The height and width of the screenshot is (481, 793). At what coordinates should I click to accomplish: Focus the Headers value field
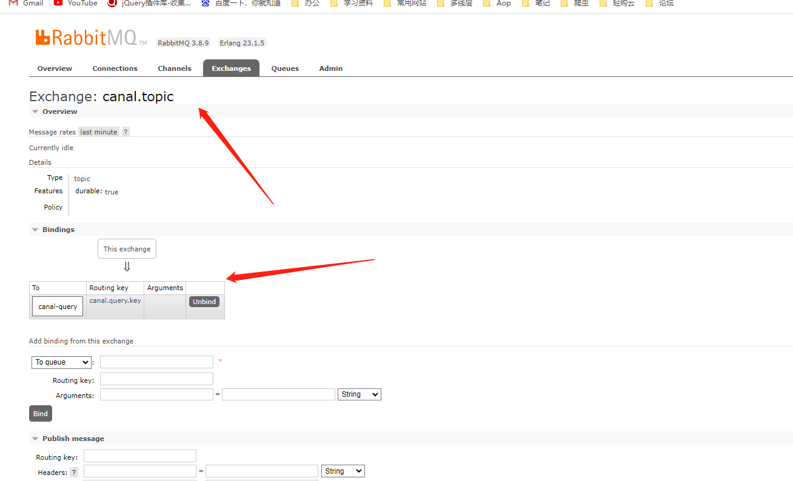click(x=262, y=471)
